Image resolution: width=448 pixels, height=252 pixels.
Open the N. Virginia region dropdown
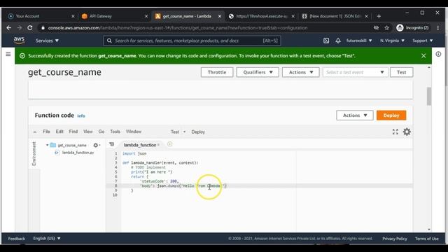click(x=392, y=41)
